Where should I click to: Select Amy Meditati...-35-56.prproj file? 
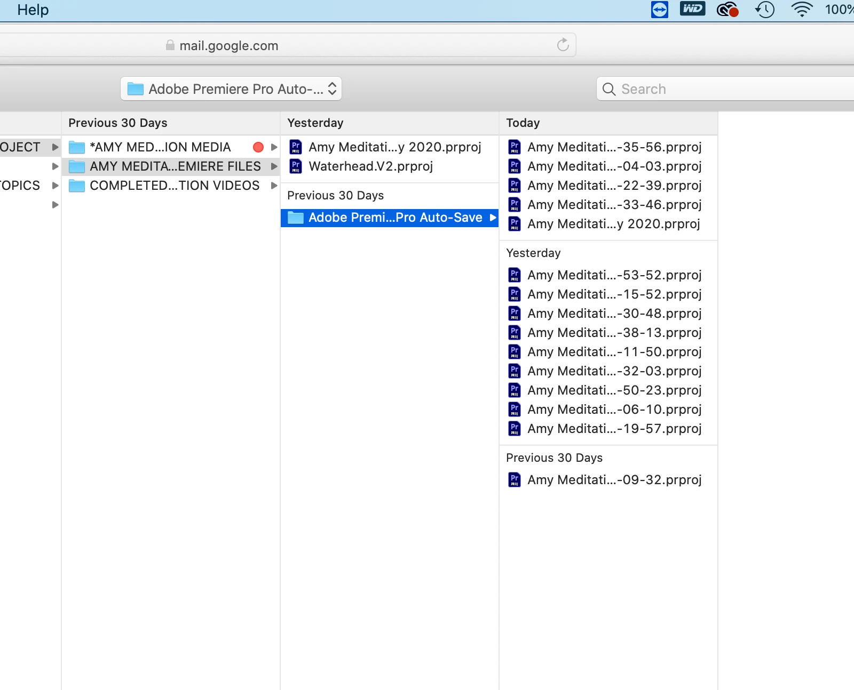[x=608, y=147]
